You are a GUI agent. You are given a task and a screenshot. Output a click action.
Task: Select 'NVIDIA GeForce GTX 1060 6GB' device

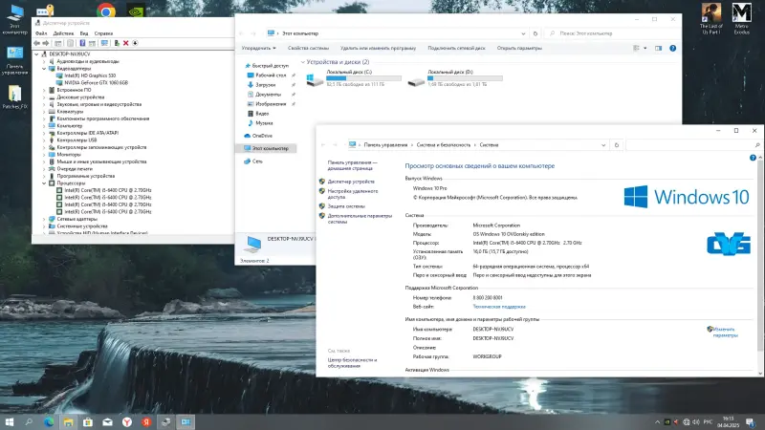pos(97,83)
